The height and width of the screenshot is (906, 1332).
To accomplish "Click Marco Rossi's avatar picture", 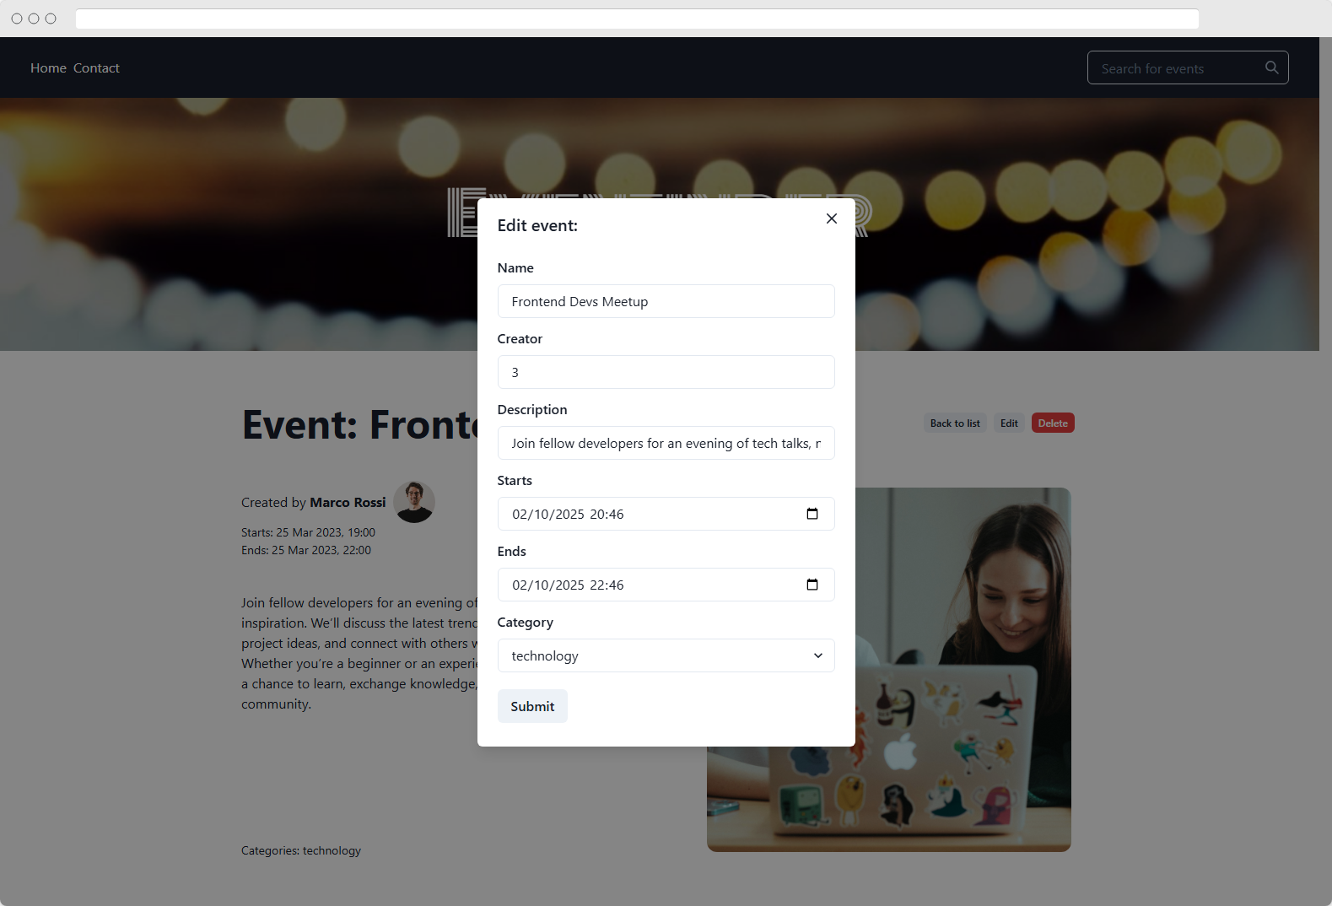I will (414, 502).
